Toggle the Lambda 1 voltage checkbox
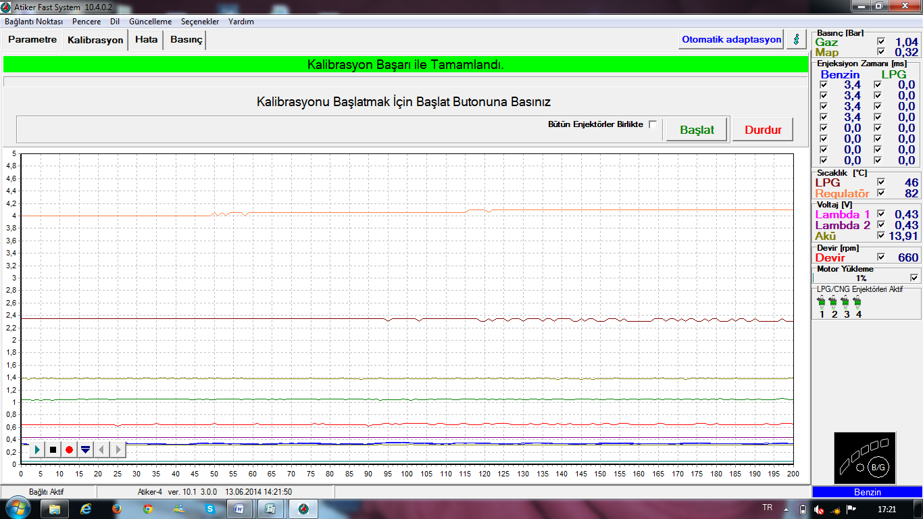 pos(880,214)
